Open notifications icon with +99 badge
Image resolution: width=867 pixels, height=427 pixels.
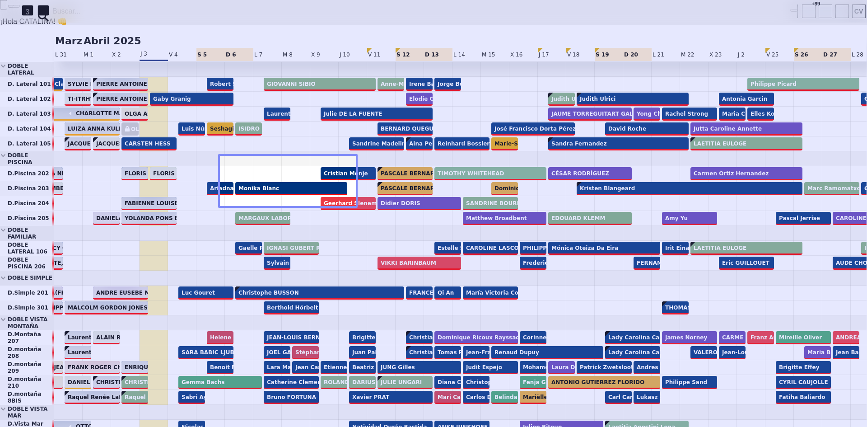click(x=809, y=11)
